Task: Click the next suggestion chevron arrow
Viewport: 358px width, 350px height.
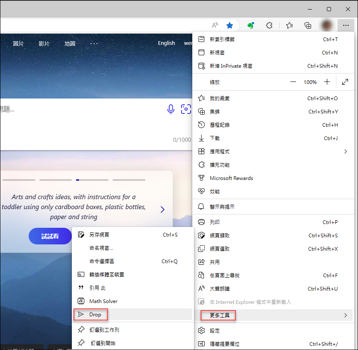Action: (x=162, y=209)
